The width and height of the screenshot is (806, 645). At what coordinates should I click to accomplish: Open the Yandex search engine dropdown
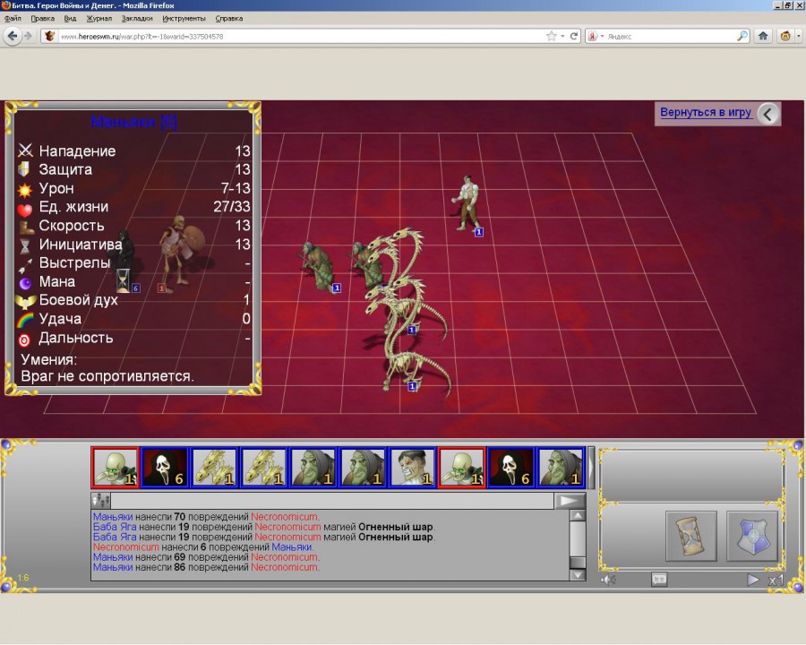point(595,36)
